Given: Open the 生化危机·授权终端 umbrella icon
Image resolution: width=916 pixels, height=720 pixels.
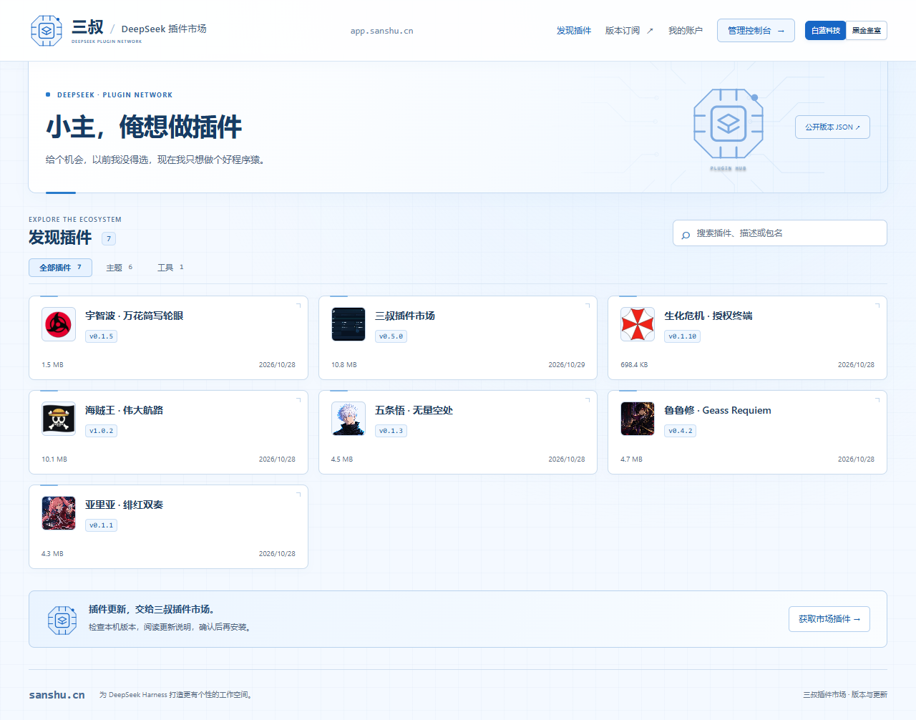Looking at the screenshot, I should 638,325.
